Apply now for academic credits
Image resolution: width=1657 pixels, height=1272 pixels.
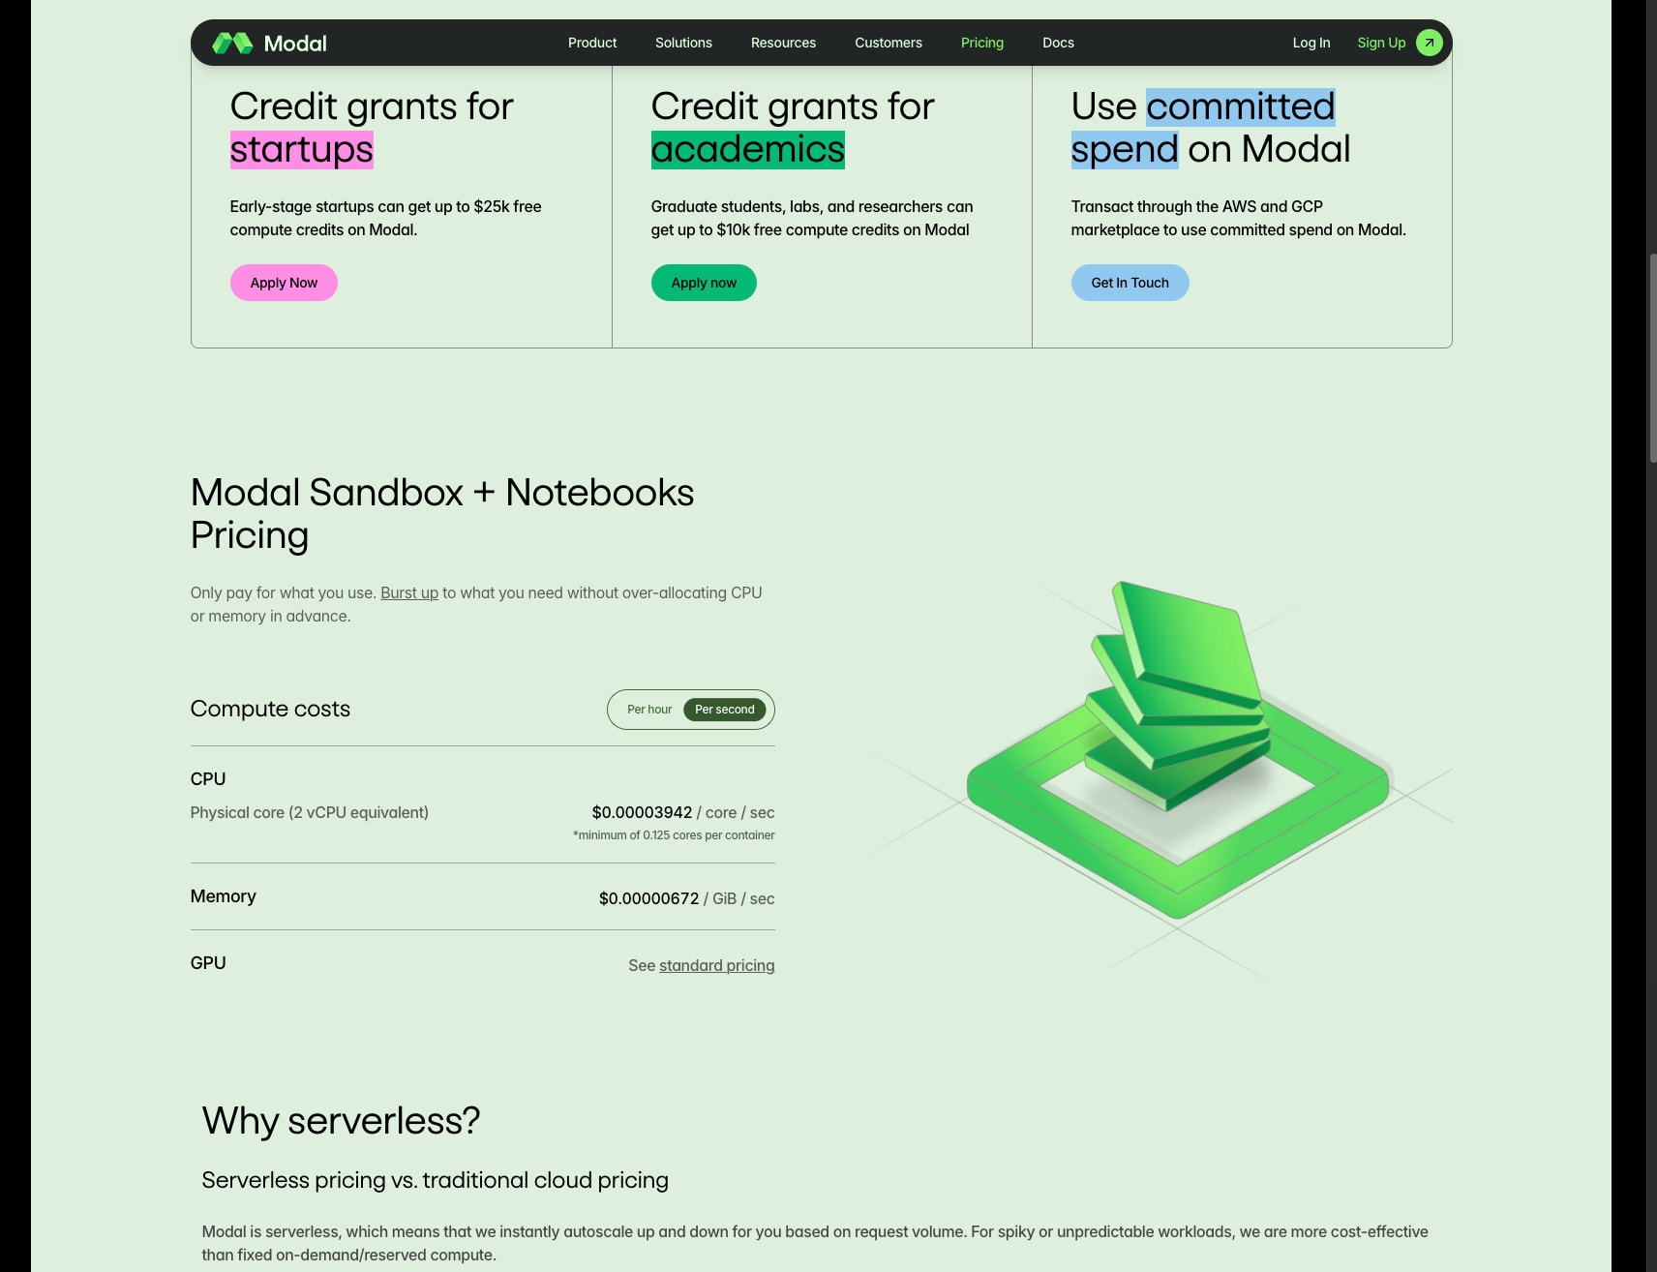click(704, 283)
